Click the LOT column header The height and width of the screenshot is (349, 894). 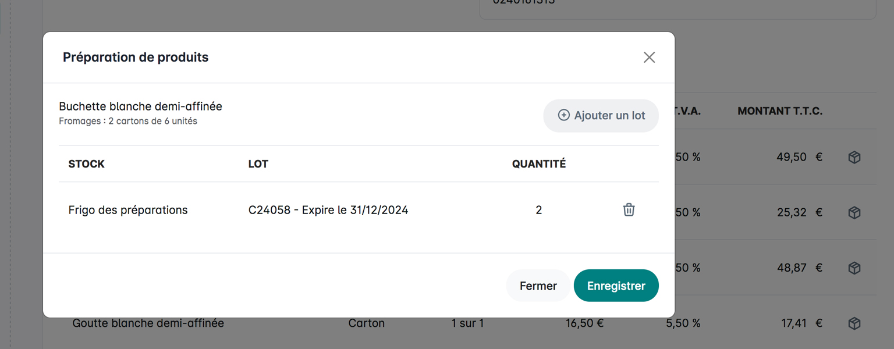coord(258,164)
